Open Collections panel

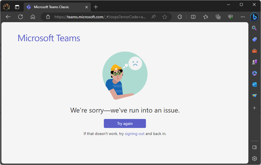(x=218, y=17)
